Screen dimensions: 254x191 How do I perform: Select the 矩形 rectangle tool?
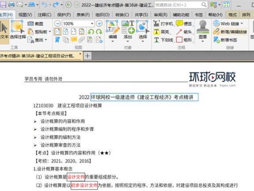pyautogui.click(x=184, y=40)
